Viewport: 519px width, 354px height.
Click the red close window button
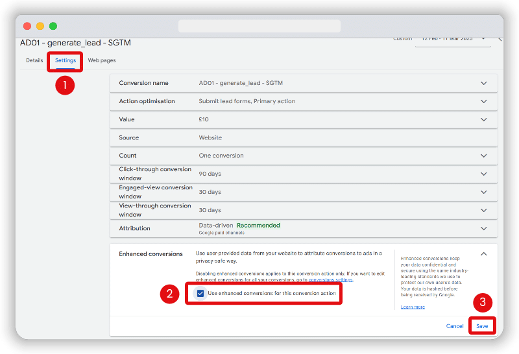27,26
